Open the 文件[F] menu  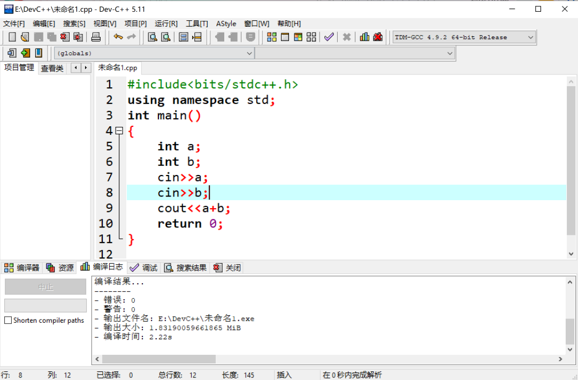point(14,24)
